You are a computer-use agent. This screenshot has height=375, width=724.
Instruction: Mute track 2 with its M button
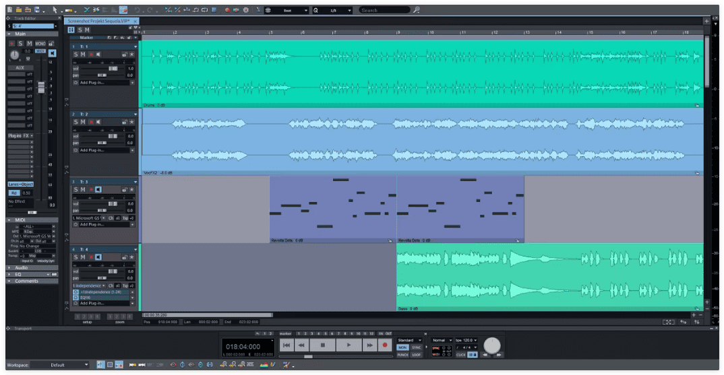[x=83, y=123]
